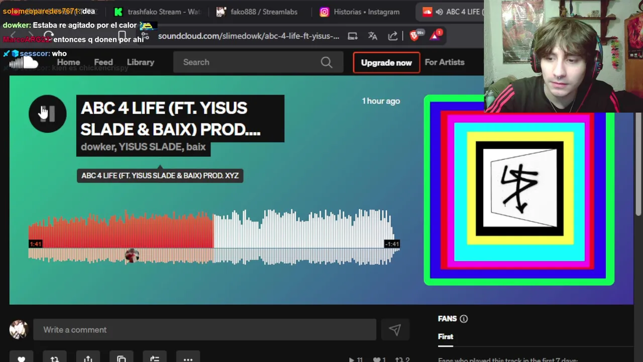This screenshot has width=643, height=362.
Task: Click the Write a comment field
Action: (x=204, y=330)
